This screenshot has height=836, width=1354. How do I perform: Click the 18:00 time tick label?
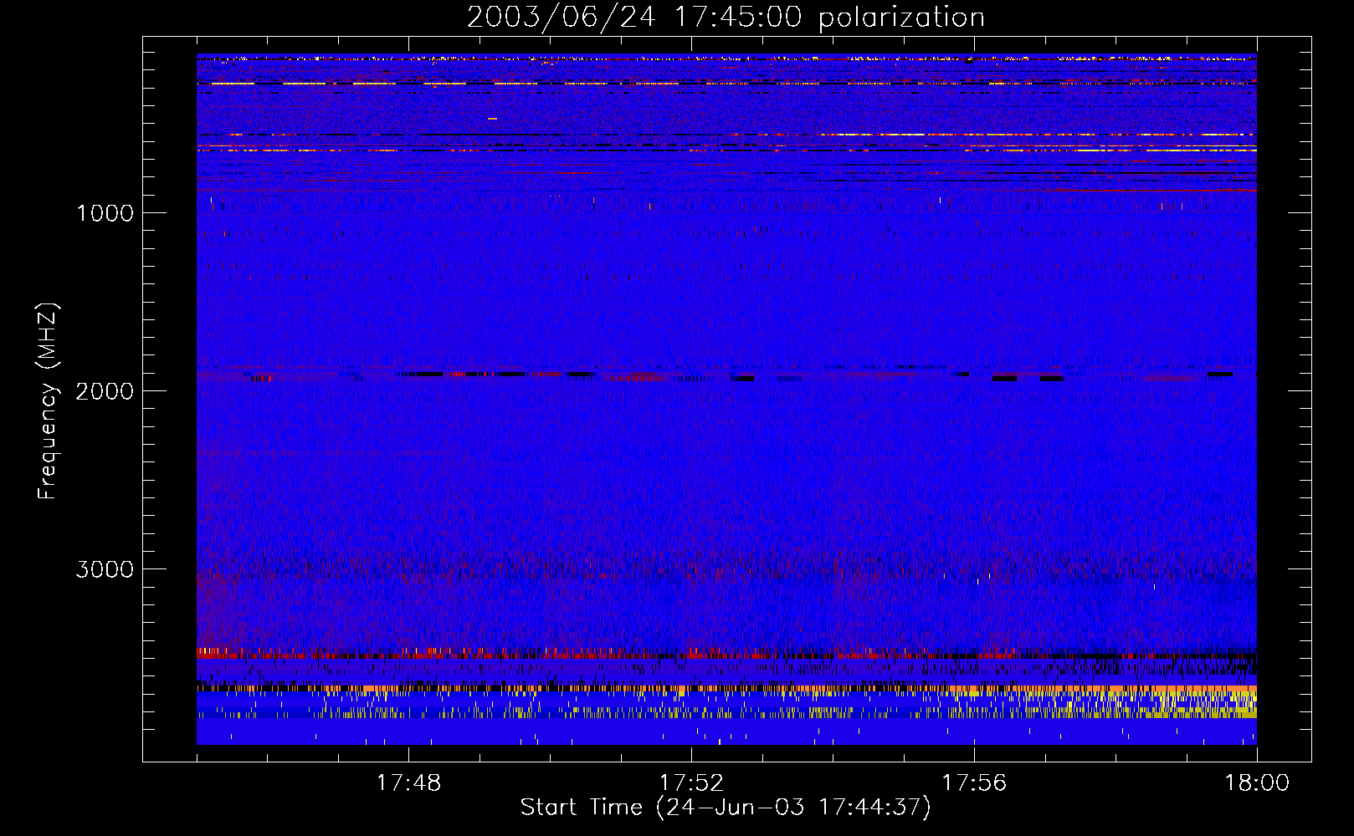click(1257, 783)
